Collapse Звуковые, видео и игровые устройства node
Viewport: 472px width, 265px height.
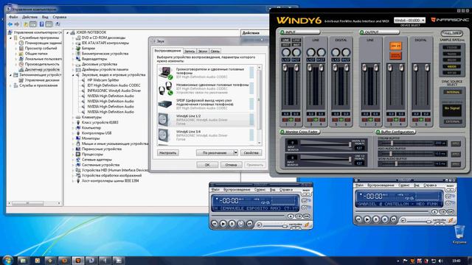[73, 75]
